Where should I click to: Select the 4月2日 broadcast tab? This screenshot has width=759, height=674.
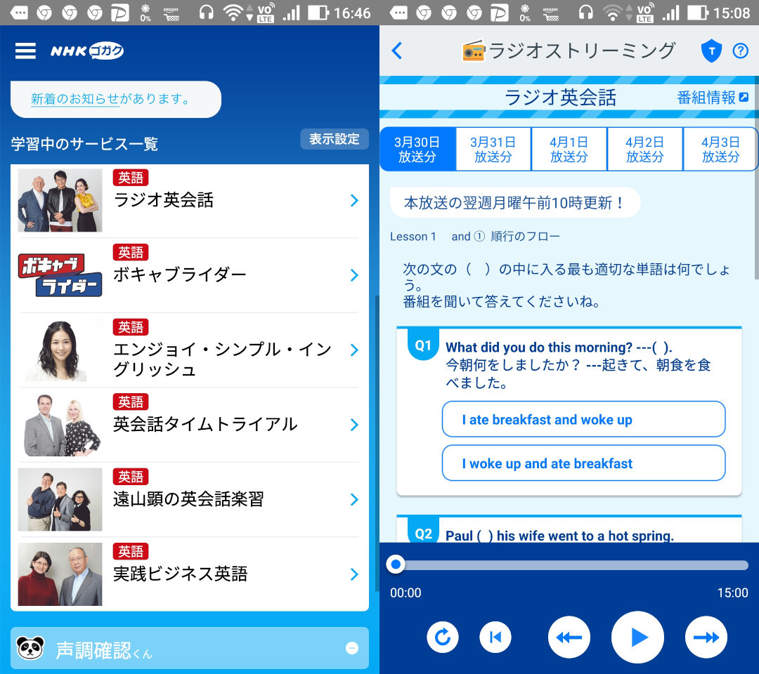644,150
